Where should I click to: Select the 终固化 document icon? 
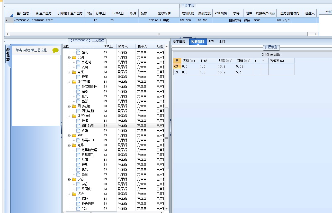tap(78, 189)
